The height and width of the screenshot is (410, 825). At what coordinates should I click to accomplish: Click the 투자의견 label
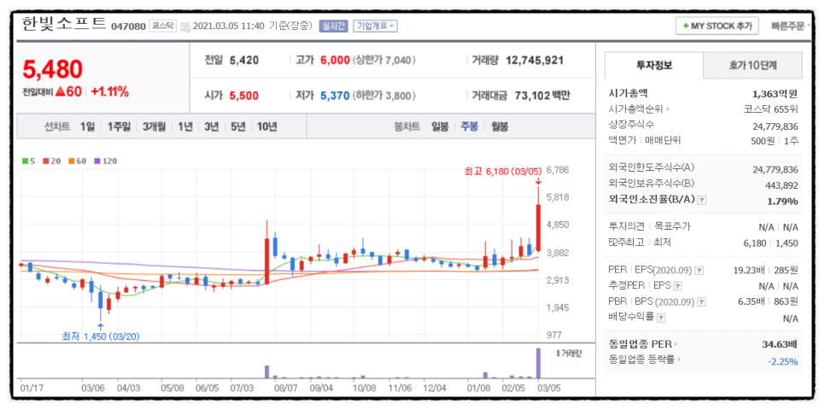(626, 227)
